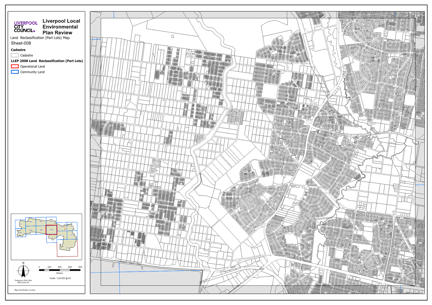Select sheet 002 tile in the index map
The width and height of the screenshot is (432, 305).
click(21, 233)
